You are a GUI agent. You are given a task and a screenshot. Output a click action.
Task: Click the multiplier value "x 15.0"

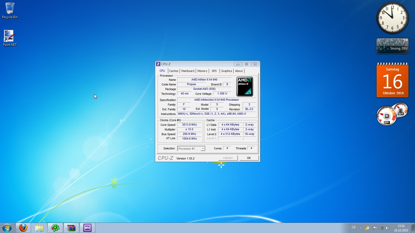pos(189,129)
